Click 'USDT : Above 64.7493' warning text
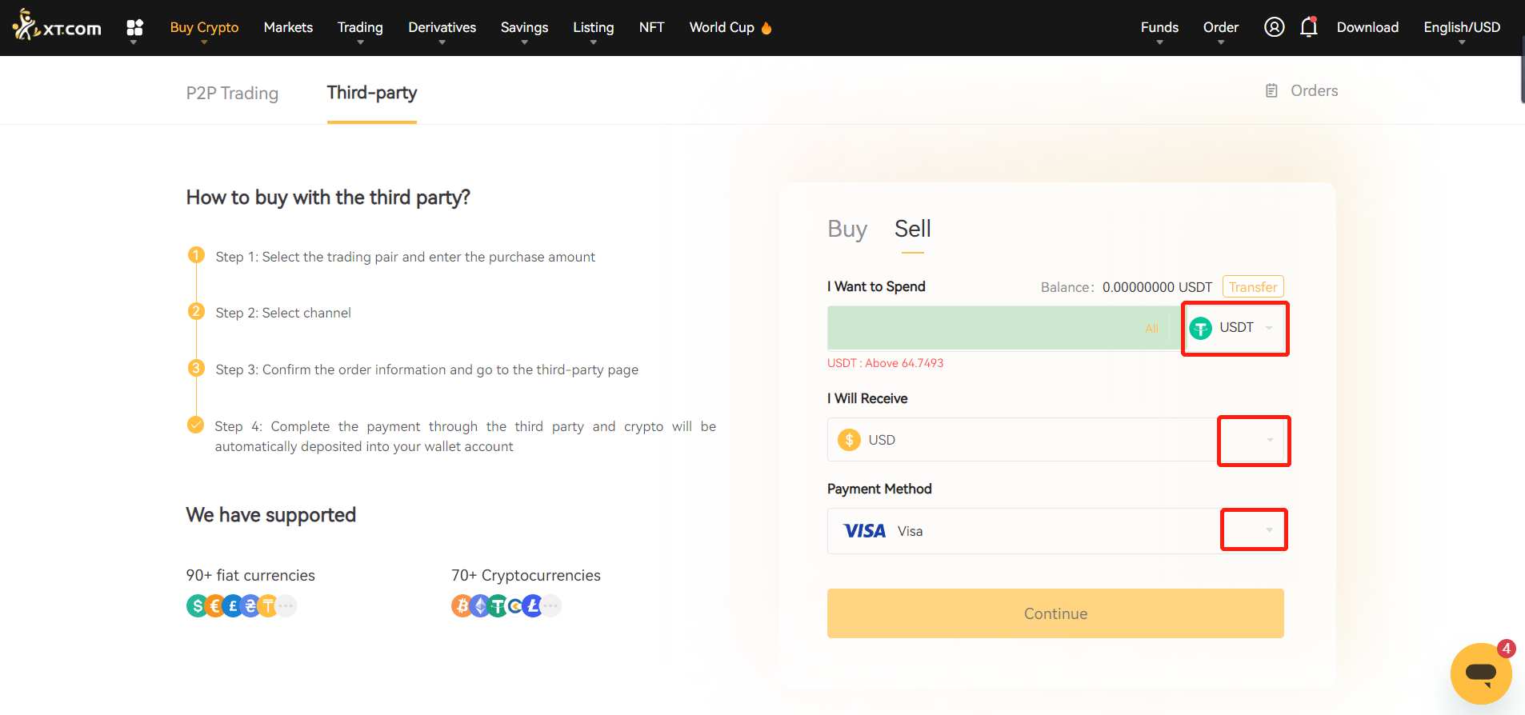This screenshot has height=715, width=1525. pyautogui.click(x=885, y=363)
